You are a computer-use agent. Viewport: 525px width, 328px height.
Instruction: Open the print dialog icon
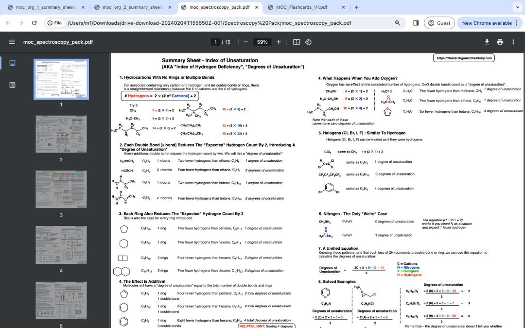click(x=500, y=42)
